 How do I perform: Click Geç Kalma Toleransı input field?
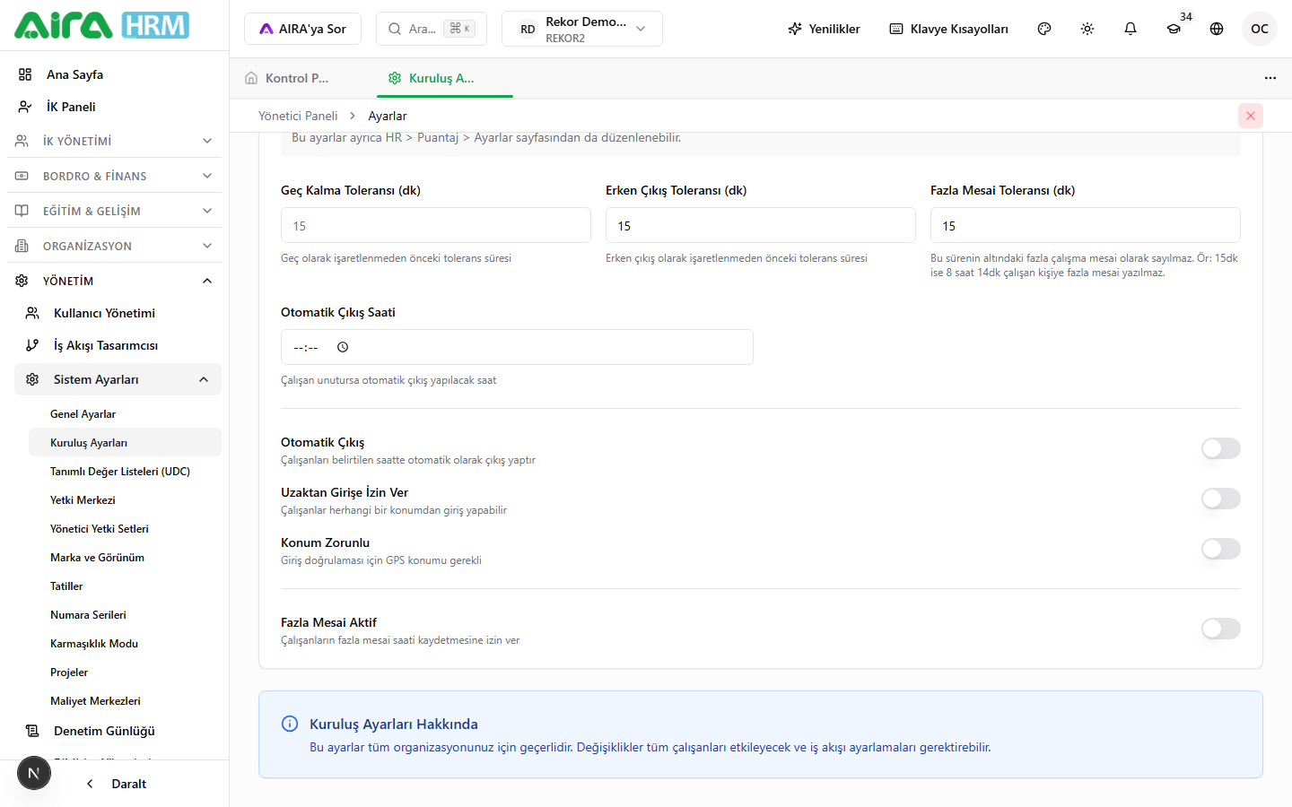(436, 225)
